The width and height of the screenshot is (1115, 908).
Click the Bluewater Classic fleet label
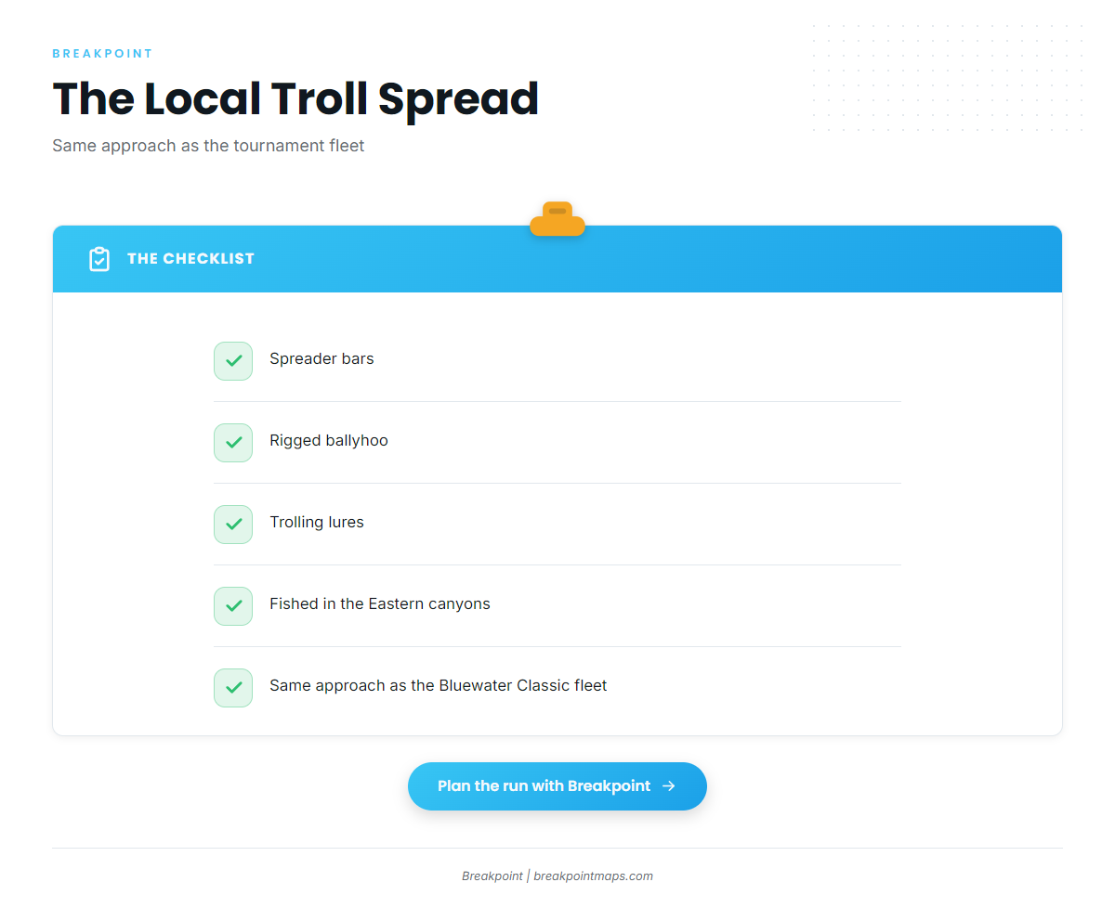(x=439, y=686)
